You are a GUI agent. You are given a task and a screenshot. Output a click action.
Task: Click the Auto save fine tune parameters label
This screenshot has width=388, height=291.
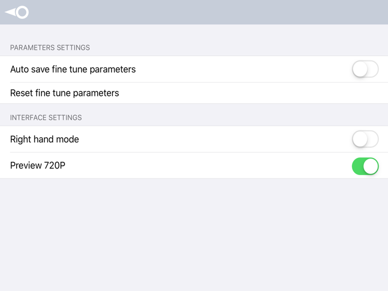(x=73, y=69)
